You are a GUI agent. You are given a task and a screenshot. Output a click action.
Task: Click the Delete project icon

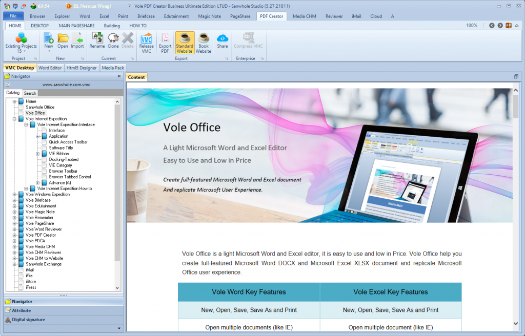(128, 40)
